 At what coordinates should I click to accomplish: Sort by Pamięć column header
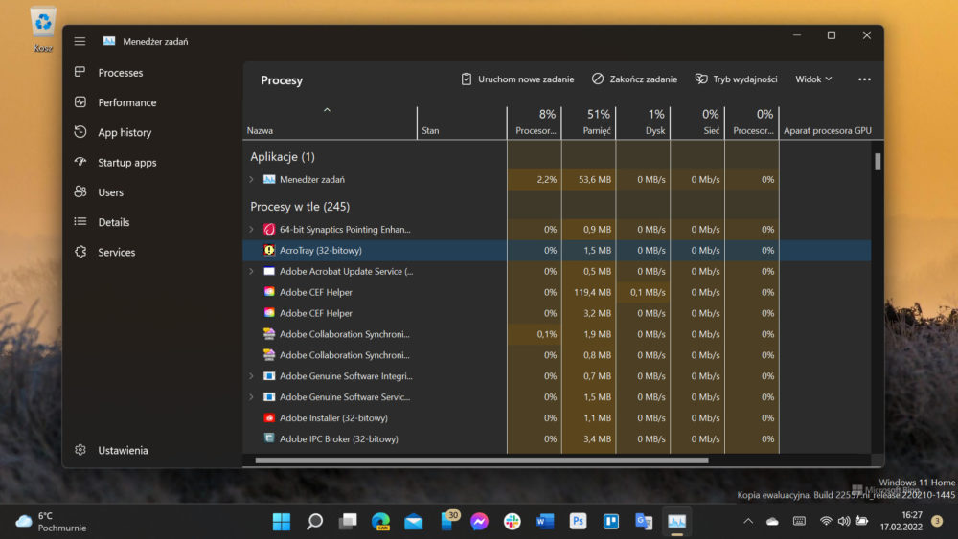pos(588,123)
